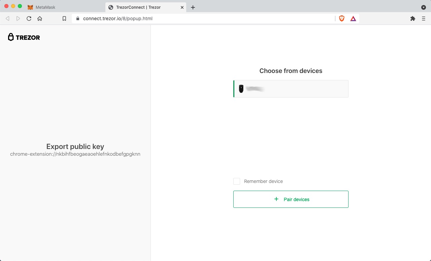Screen dimensions: 431x261
Task: Click the Trezor logo
Action: [x=24, y=37]
